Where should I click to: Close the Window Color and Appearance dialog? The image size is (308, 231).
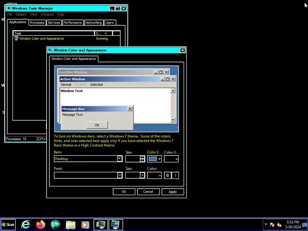pyautogui.click(x=183, y=50)
